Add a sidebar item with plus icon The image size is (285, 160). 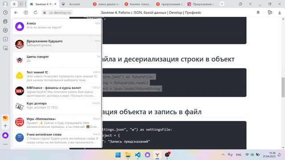[x=5, y=125]
